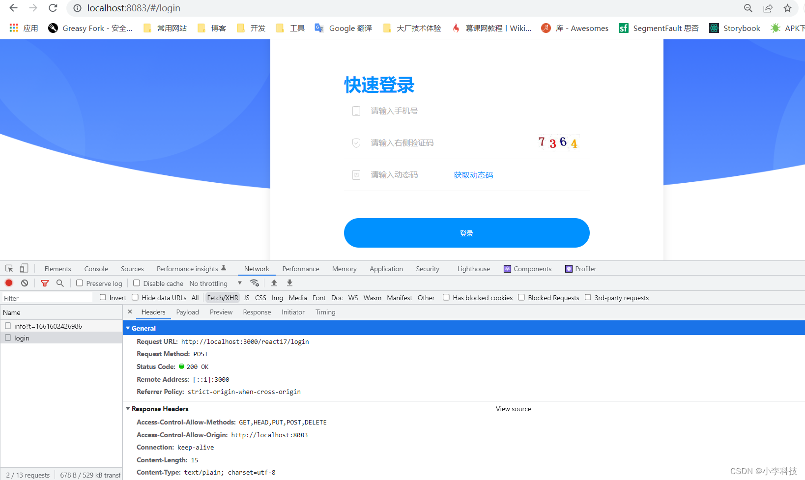The image size is (805, 480).
Task: Clear the network log
Action: click(25, 283)
